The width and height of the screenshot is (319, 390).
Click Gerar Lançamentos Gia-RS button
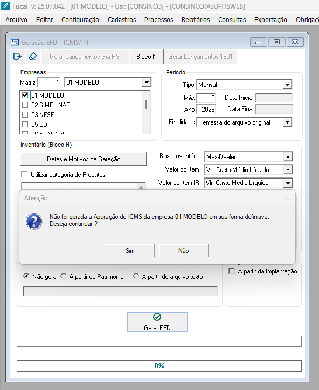(x=85, y=57)
